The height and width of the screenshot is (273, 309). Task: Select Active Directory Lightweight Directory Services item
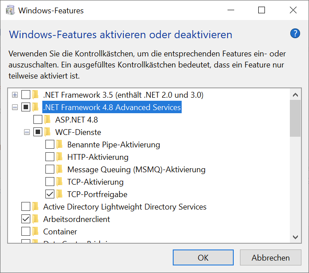pos(125,206)
